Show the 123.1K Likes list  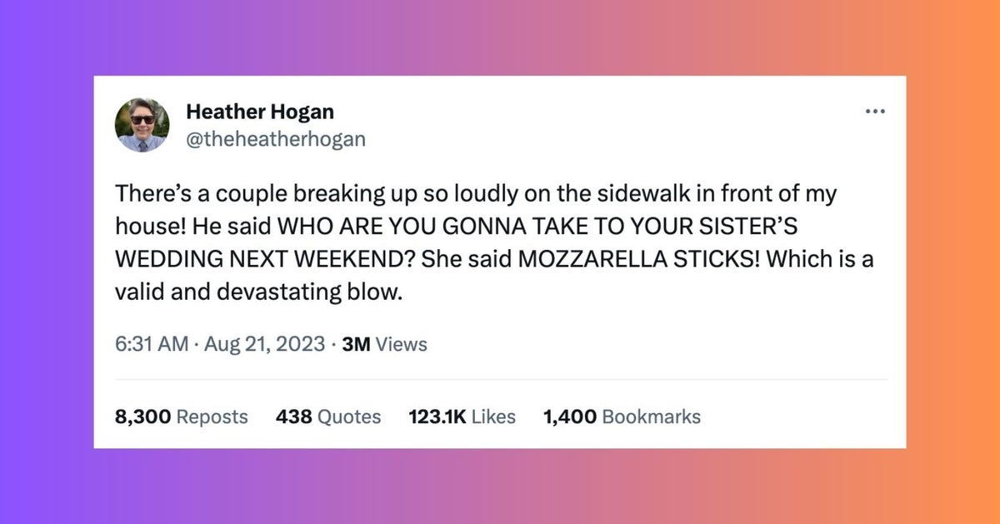462,417
